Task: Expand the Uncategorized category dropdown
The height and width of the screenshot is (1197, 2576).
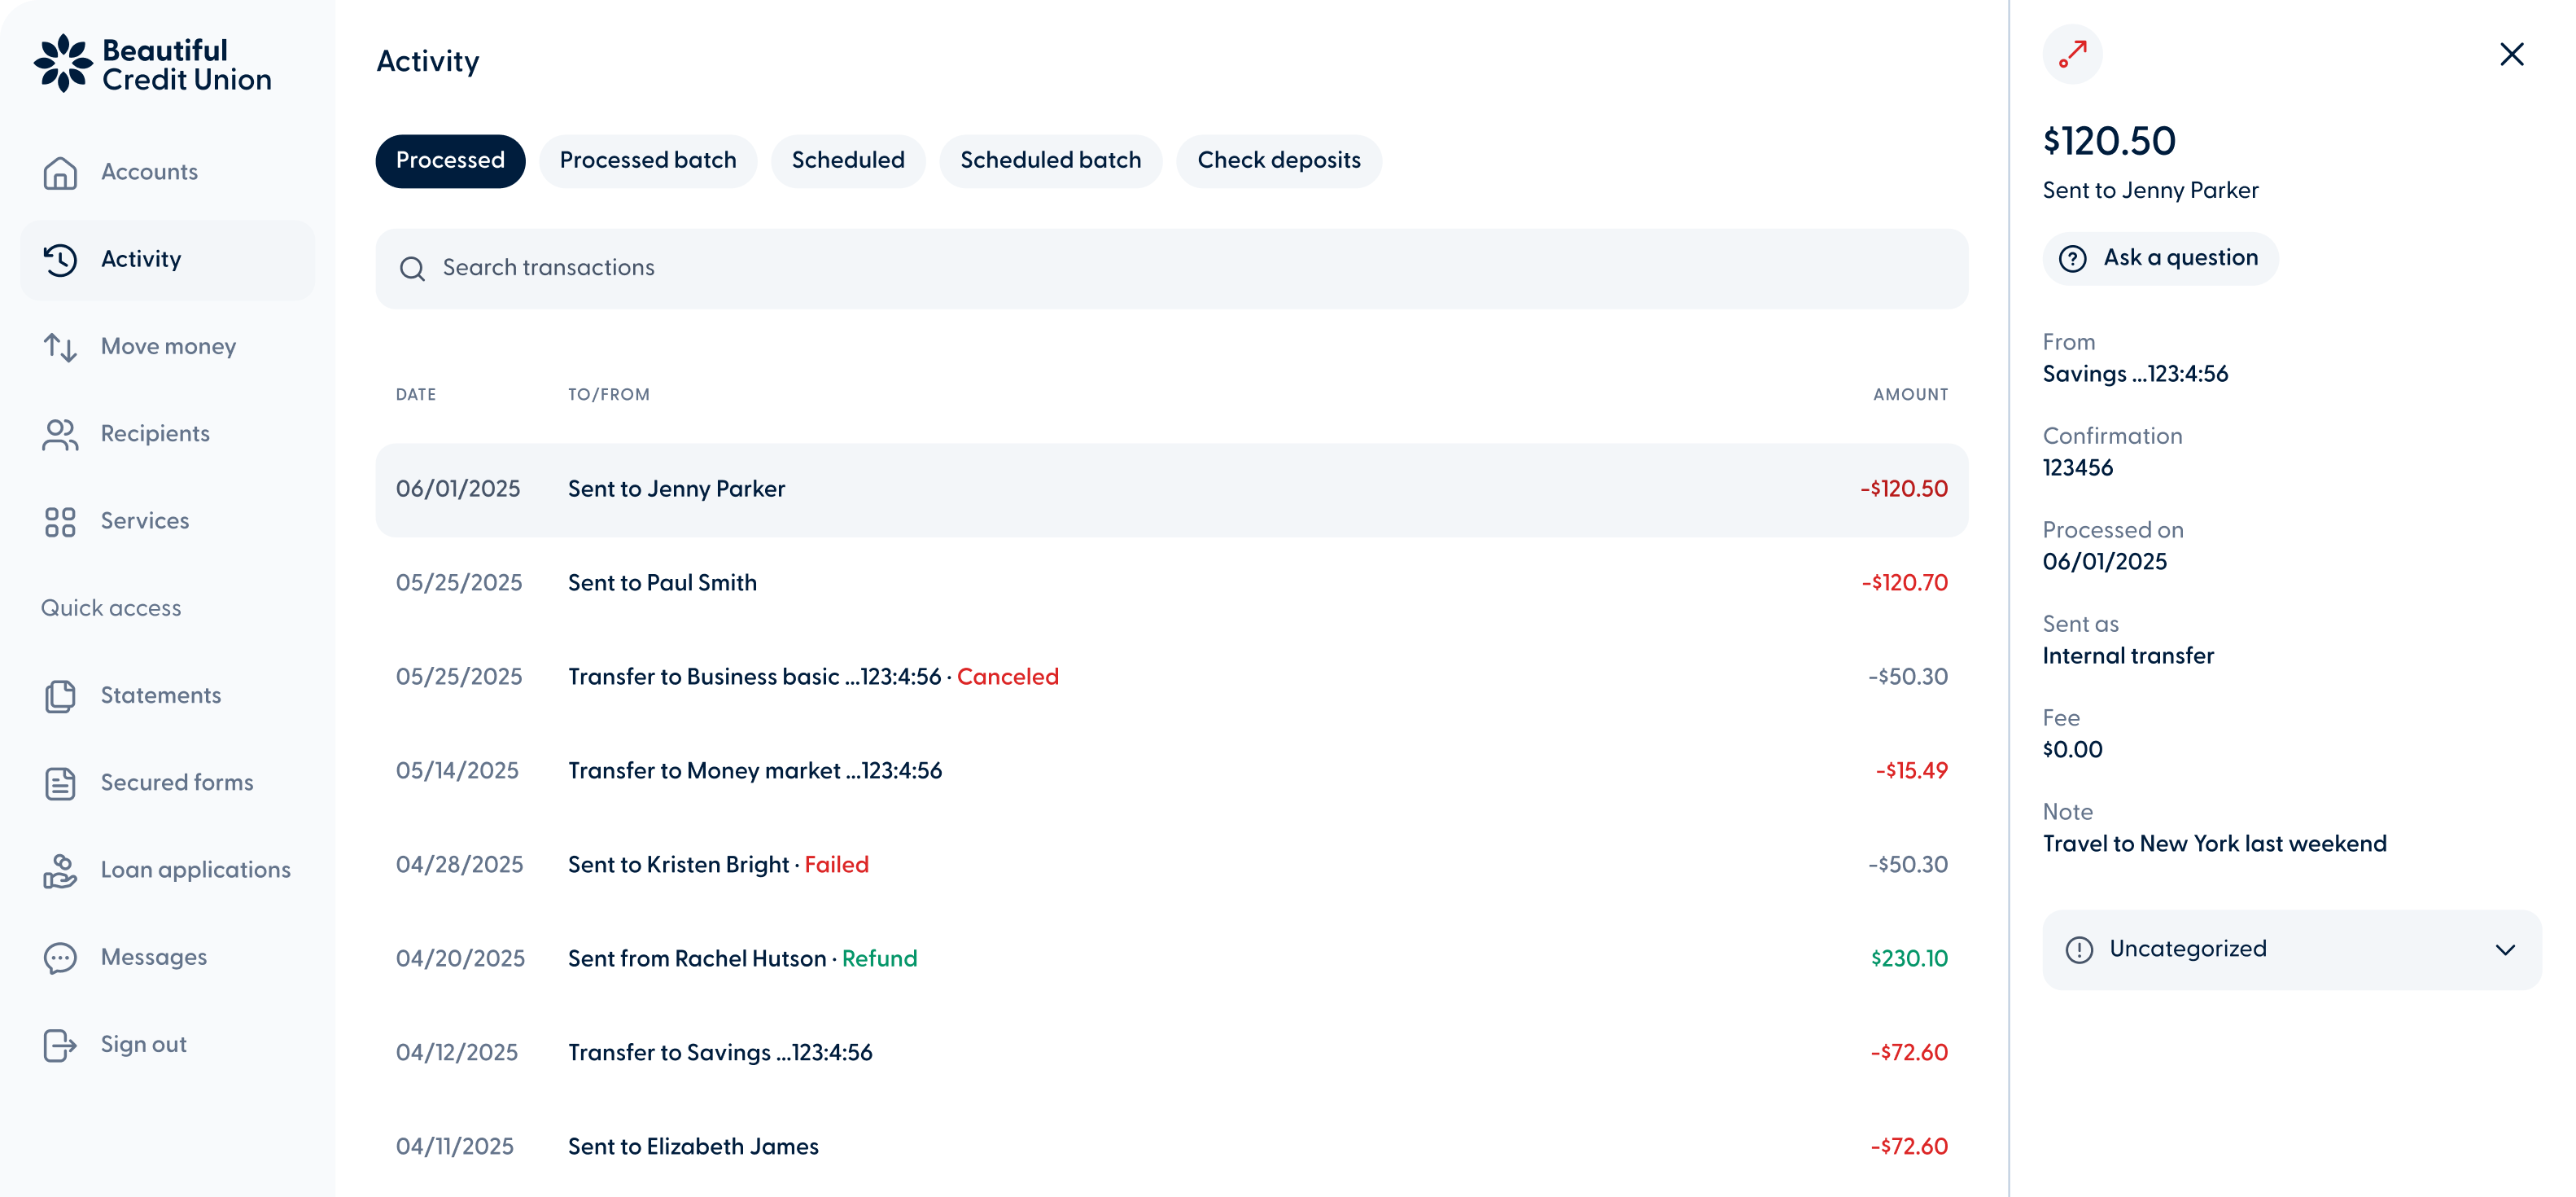Action: [x=2505, y=949]
